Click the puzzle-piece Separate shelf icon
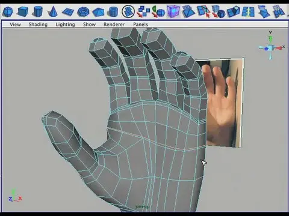Image resolution: width=289 pixels, height=216 pixels. [x=144, y=11]
